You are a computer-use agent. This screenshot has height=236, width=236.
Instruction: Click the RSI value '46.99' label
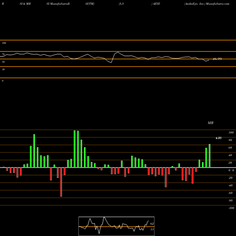pos(217,59)
